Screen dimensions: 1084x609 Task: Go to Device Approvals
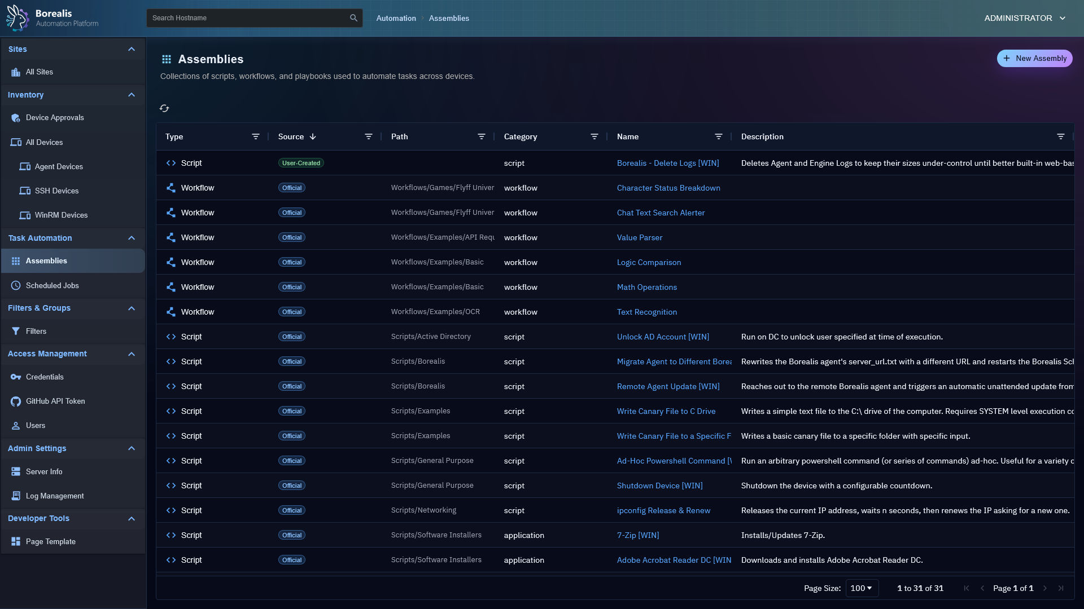(x=55, y=117)
